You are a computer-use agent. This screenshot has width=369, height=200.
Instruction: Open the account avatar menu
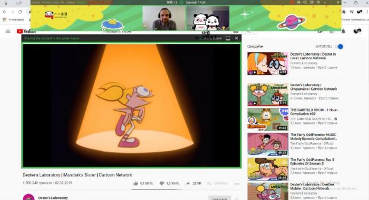tap(357, 32)
